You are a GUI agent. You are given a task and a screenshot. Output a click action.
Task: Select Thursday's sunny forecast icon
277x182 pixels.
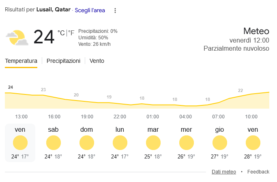point(219,143)
